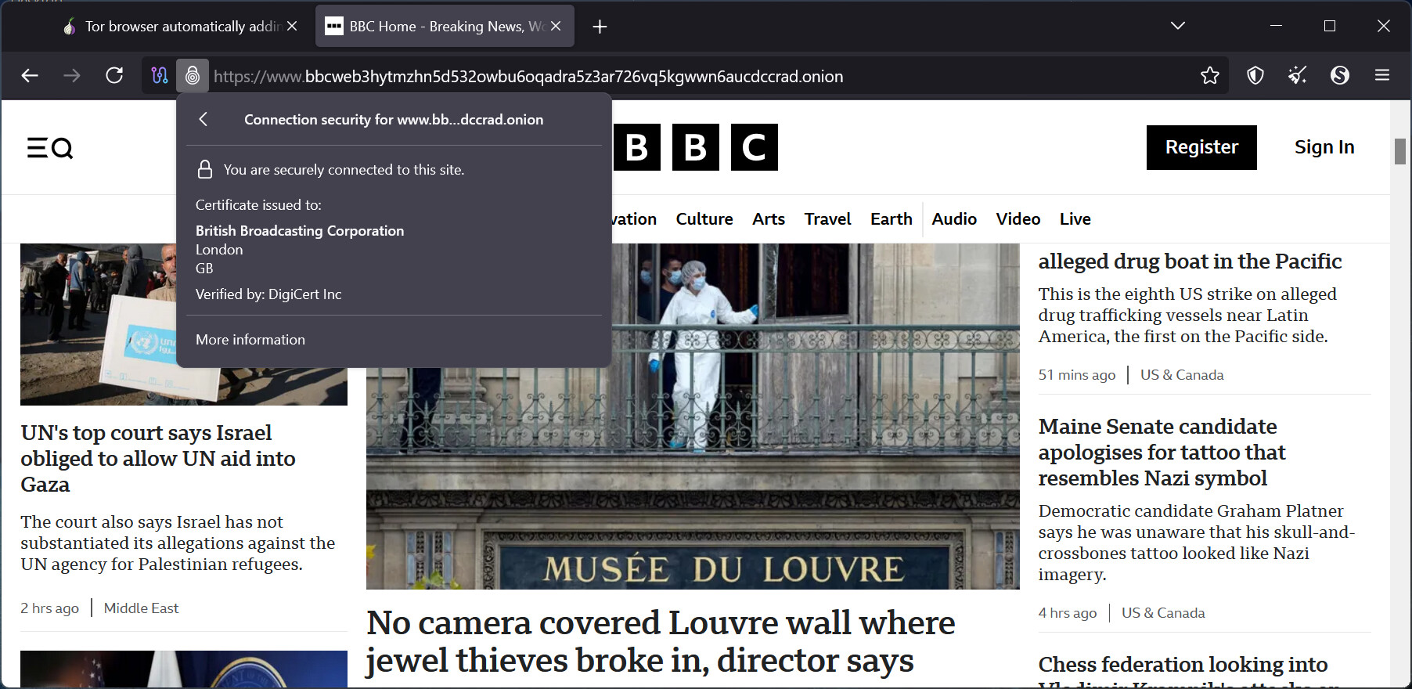The image size is (1412, 689).
Task: Click the New Identity broom icon
Action: pyautogui.click(x=1298, y=75)
